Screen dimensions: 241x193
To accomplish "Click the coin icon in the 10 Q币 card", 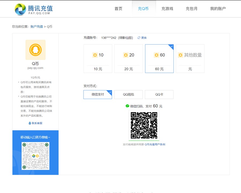I will tap(95, 55).
